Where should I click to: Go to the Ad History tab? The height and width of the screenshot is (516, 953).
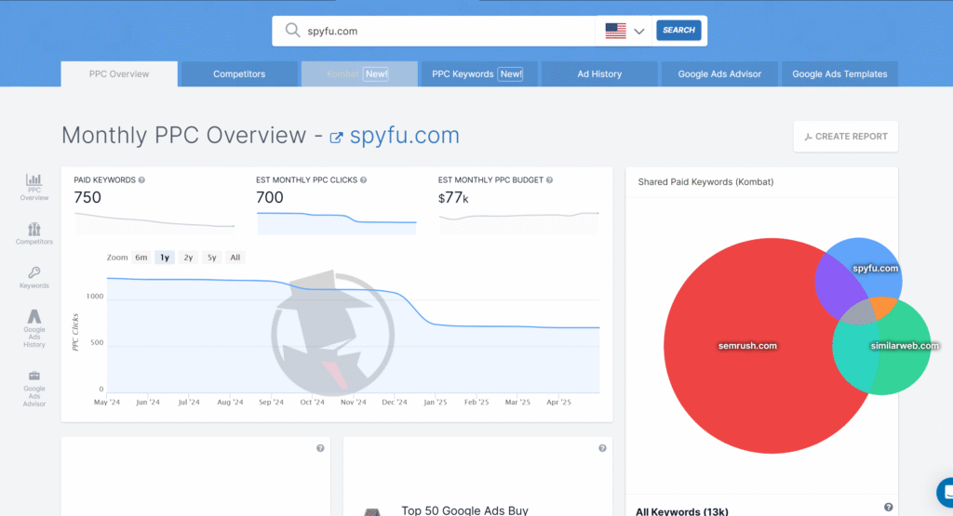[x=599, y=74]
